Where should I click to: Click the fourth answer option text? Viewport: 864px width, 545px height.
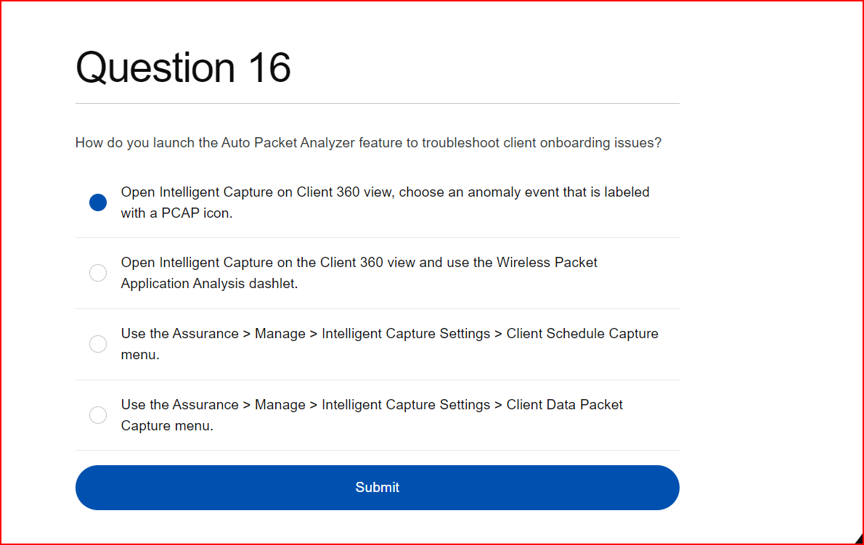tap(372, 415)
